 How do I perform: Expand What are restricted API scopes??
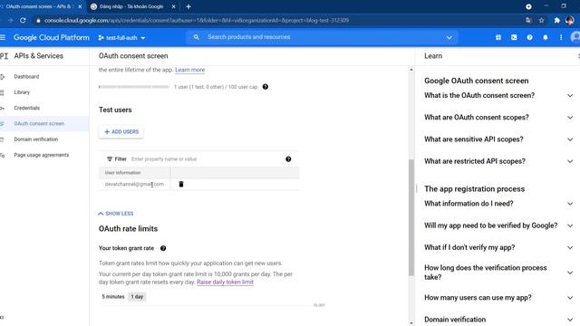tap(498, 161)
